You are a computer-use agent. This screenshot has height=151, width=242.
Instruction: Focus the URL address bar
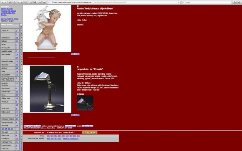[x=116, y=3]
